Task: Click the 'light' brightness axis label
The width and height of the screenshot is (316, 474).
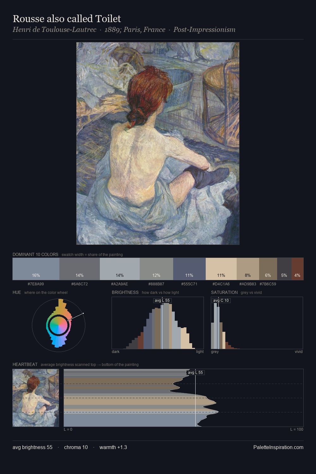Action: (200, 351)
